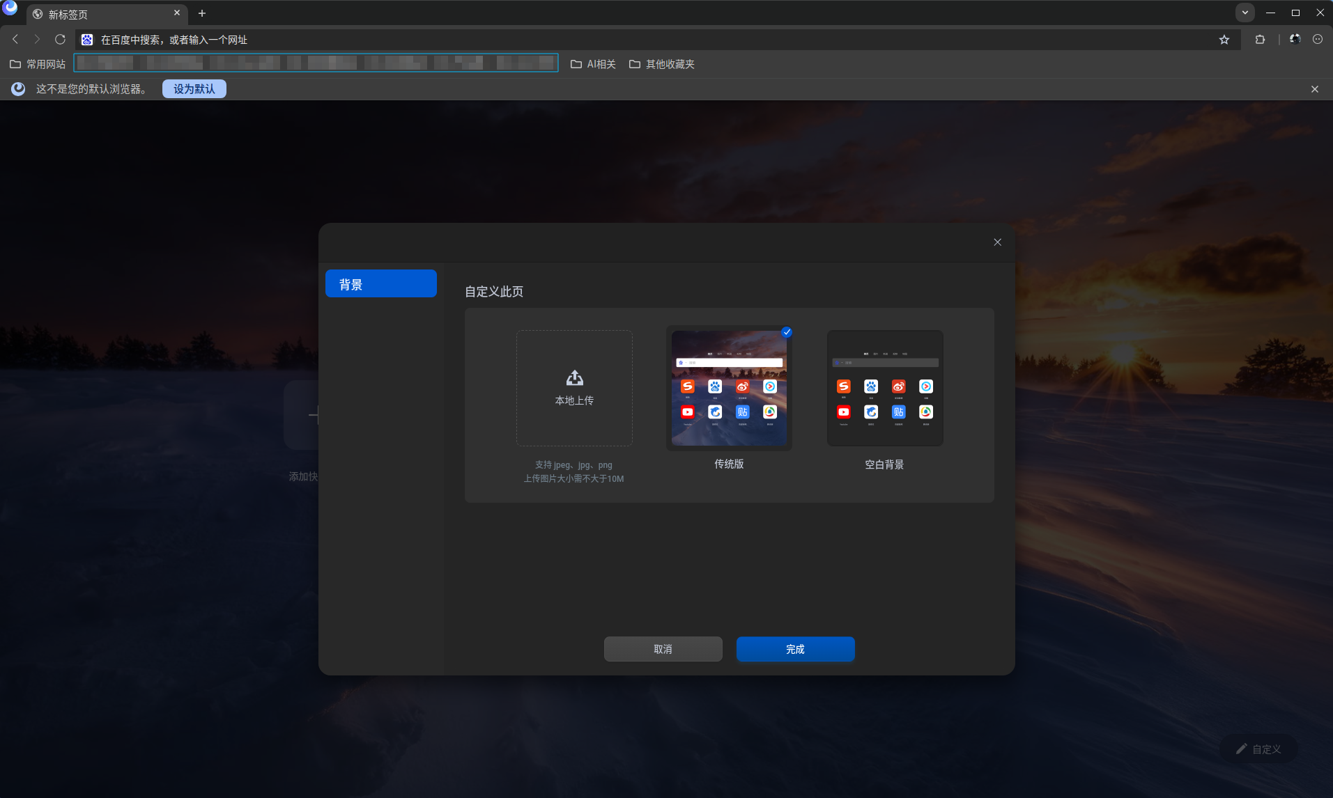Image resolution: width=1333 pixels, height=798 pixels.
Task: Click the 本地上传 upload box
Action: point(574,388)
